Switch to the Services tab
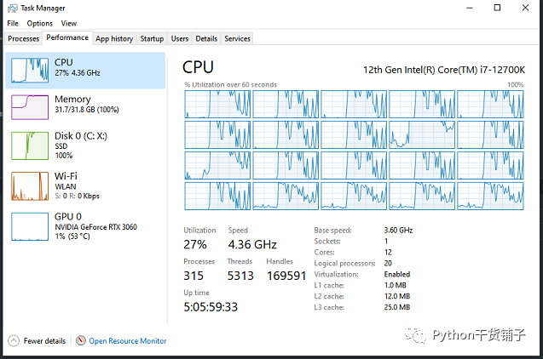The image size is (543, 359). tap(237, 38)
